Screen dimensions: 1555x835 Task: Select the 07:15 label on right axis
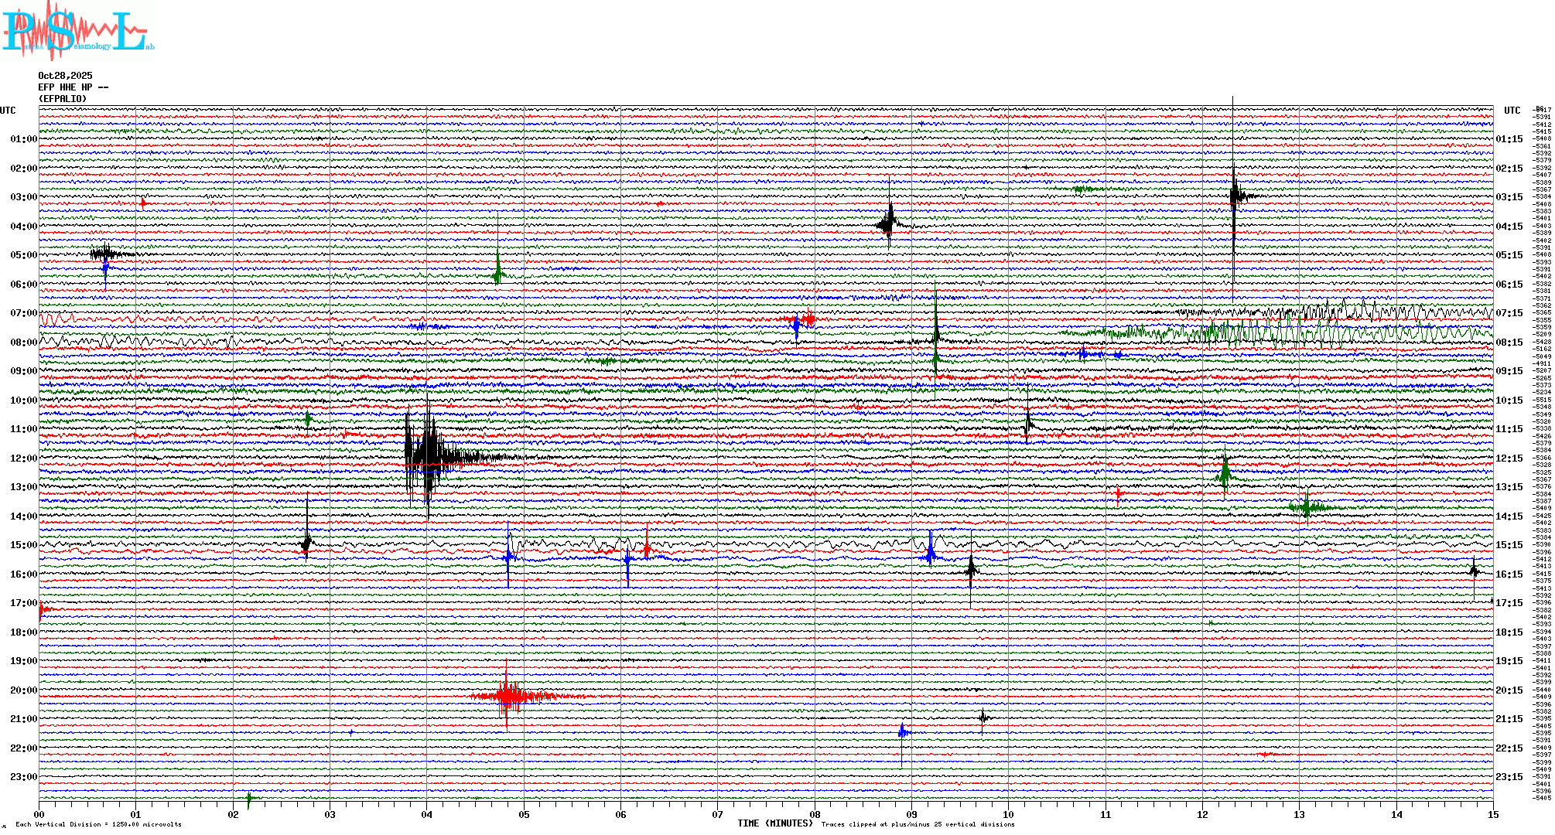[1509, 313]
